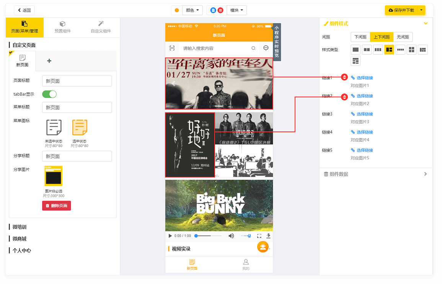Select the one-left with grid layout style
442x284 pixels.
[423, 50]
